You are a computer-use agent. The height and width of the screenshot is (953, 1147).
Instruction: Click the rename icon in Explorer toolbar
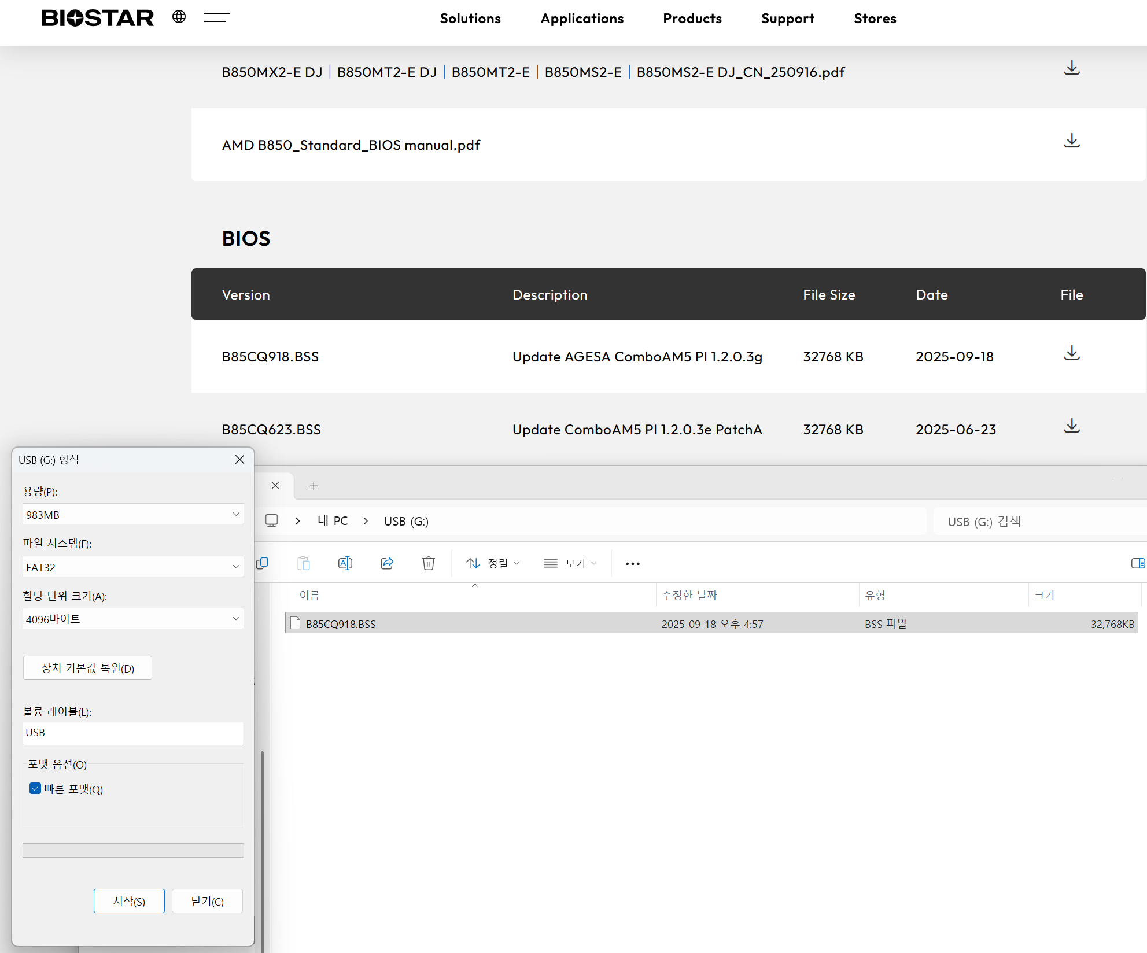point(345,563)
